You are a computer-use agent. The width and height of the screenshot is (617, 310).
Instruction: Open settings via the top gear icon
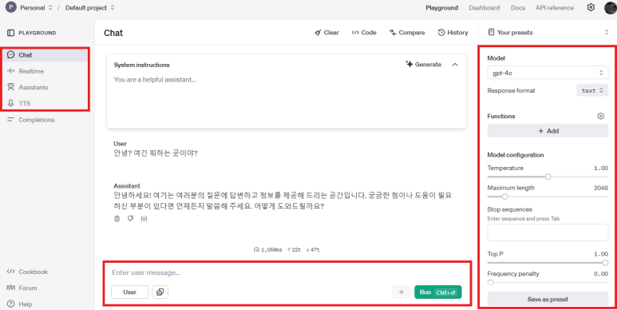coord(591,7)
